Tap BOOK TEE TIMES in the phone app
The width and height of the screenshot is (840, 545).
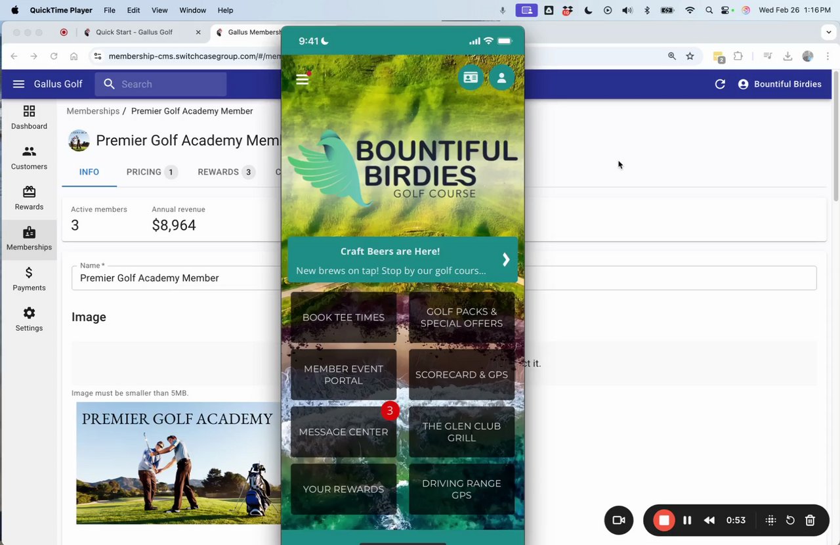[343, 317]
